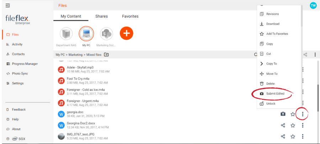Select the Marketing Doc SharePoint icon
Viewport: 320px width, 144px height.
coord(106,34)
